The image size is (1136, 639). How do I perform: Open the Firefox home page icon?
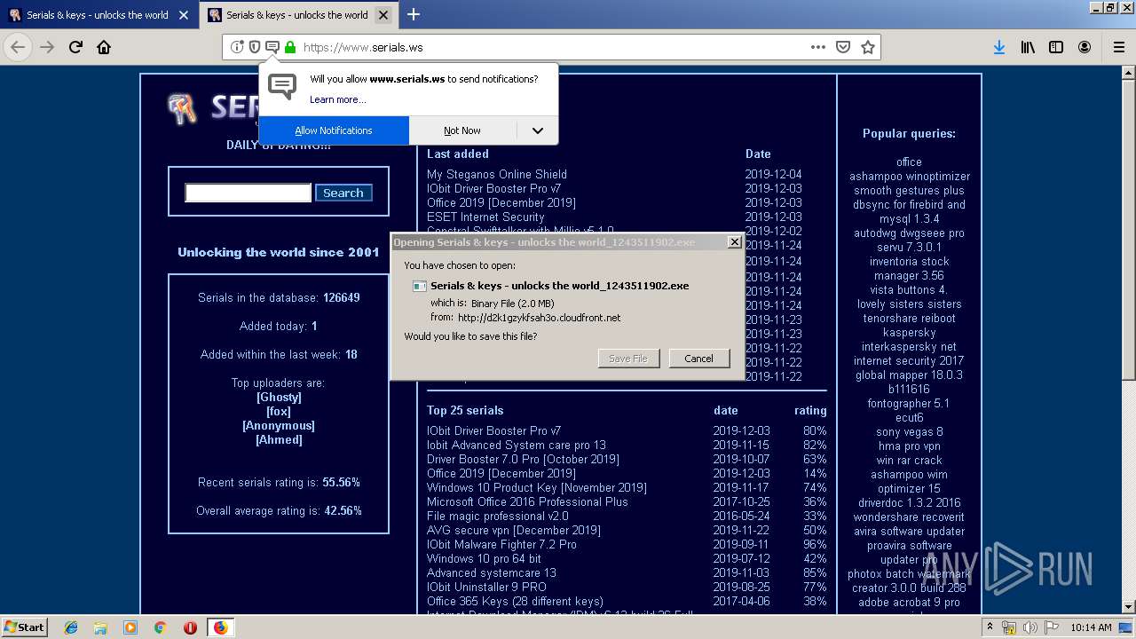104,47
